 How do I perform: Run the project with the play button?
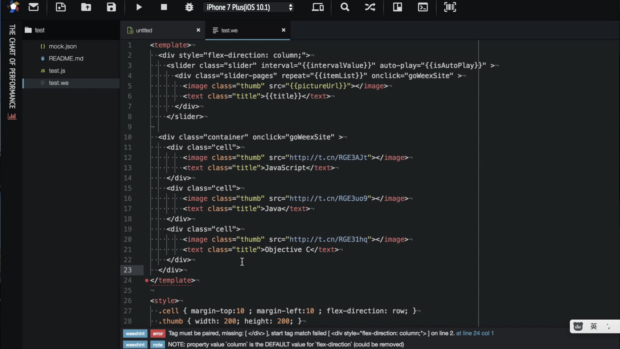139,7
